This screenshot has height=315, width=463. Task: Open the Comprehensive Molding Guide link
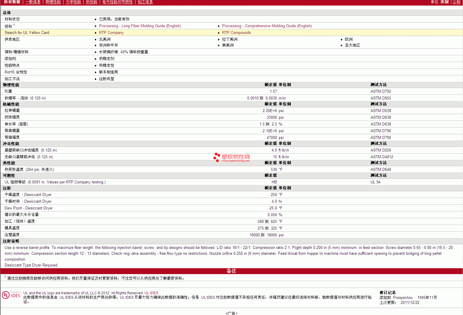267,26
